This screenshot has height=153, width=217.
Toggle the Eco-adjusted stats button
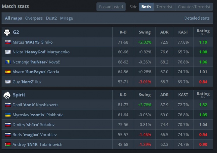111,7
